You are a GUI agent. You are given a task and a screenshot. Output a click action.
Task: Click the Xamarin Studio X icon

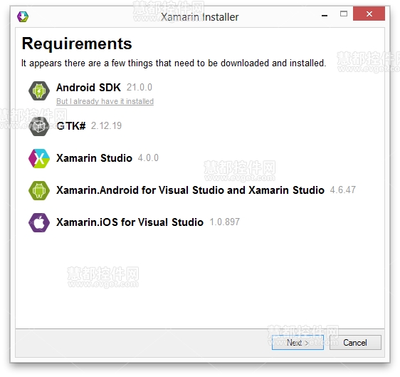39,159
